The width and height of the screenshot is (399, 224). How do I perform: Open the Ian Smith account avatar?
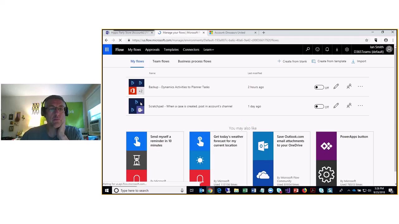point(389,49)
